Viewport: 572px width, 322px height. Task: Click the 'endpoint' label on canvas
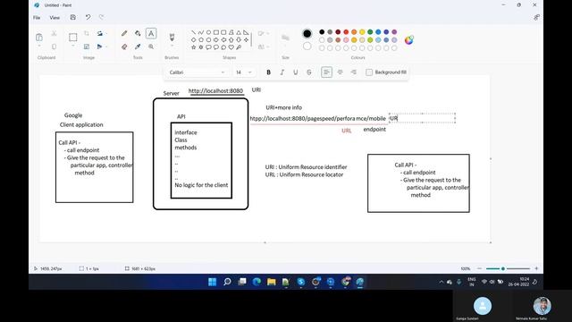(374, 129)
